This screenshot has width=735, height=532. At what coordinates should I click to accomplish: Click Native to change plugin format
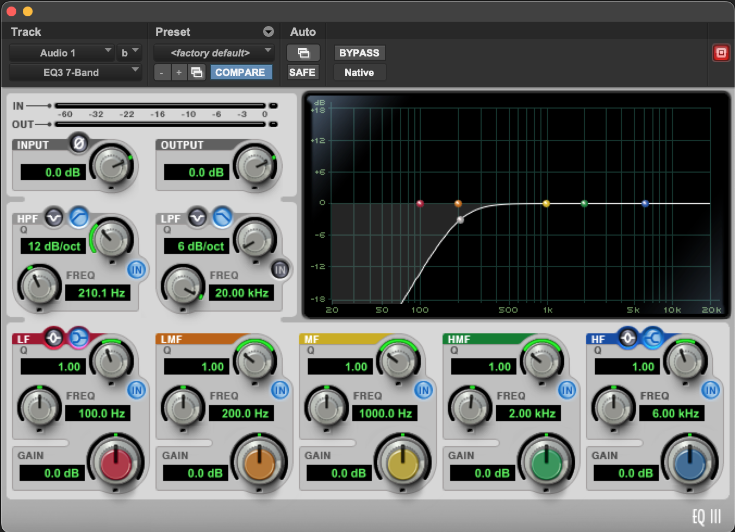359,72
